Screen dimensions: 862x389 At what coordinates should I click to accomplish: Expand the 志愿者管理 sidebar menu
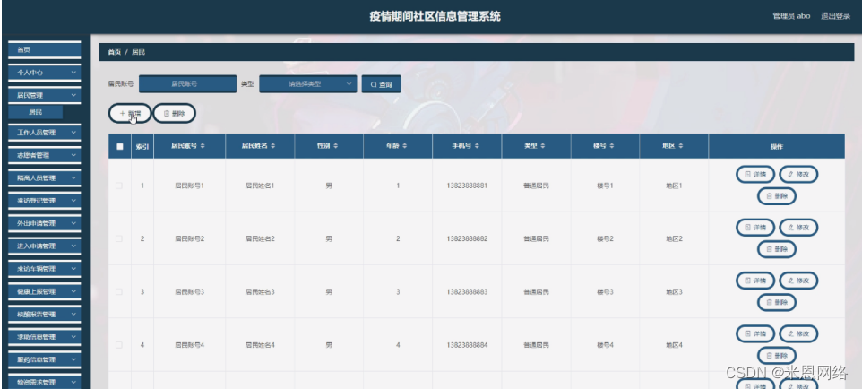click(x=45, y=155)
